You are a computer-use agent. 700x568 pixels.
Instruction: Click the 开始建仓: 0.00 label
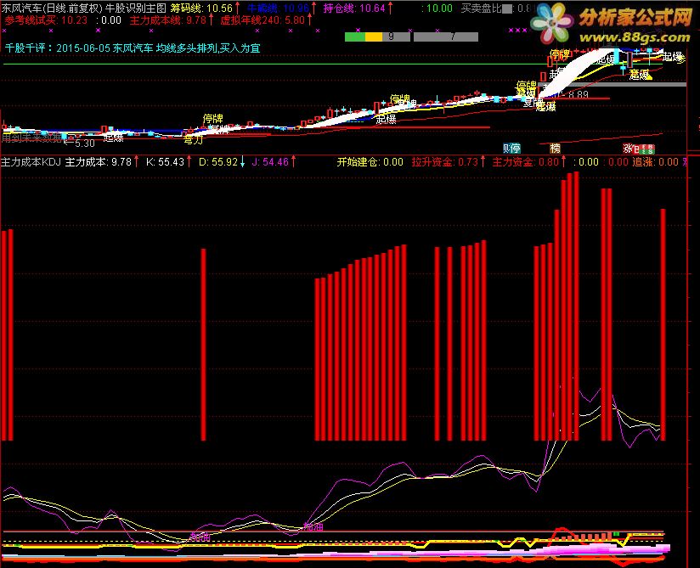pyautogui.click(x=370, y=162)
